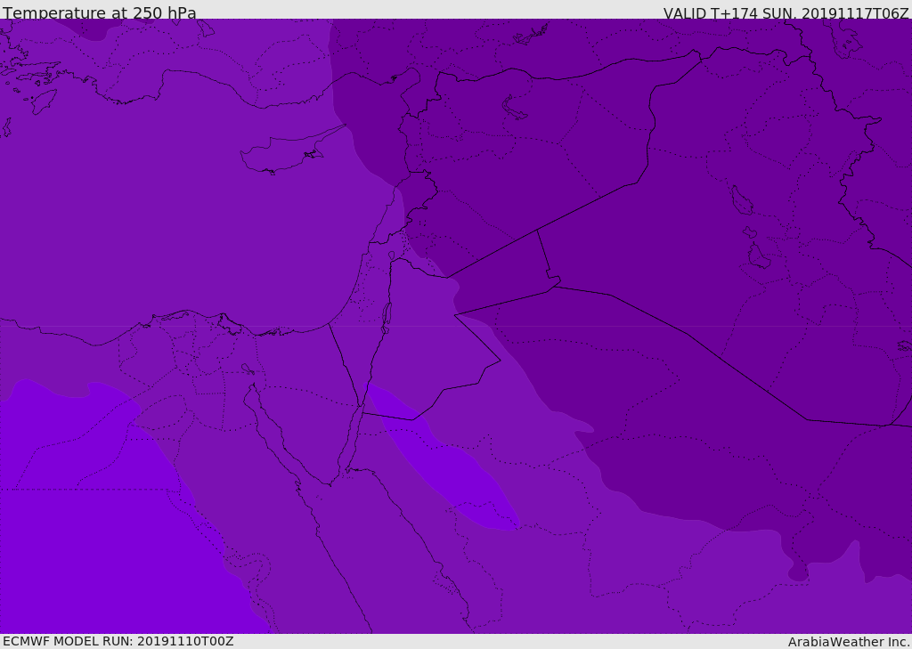Click Lake Tharthar in central Iraq

tap(740, 200)
